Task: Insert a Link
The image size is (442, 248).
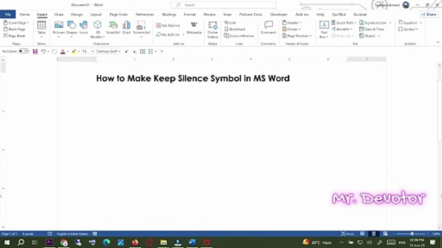Action: tap(230, 23)
